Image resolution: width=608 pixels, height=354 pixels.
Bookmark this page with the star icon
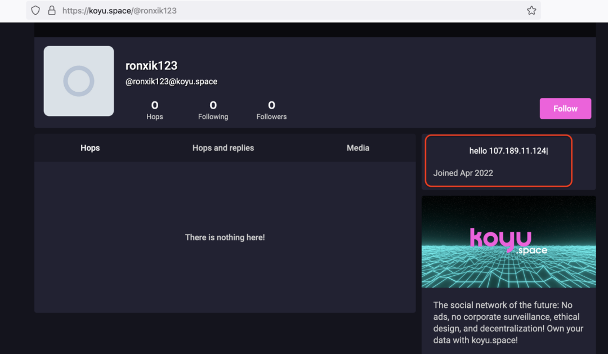531,11
